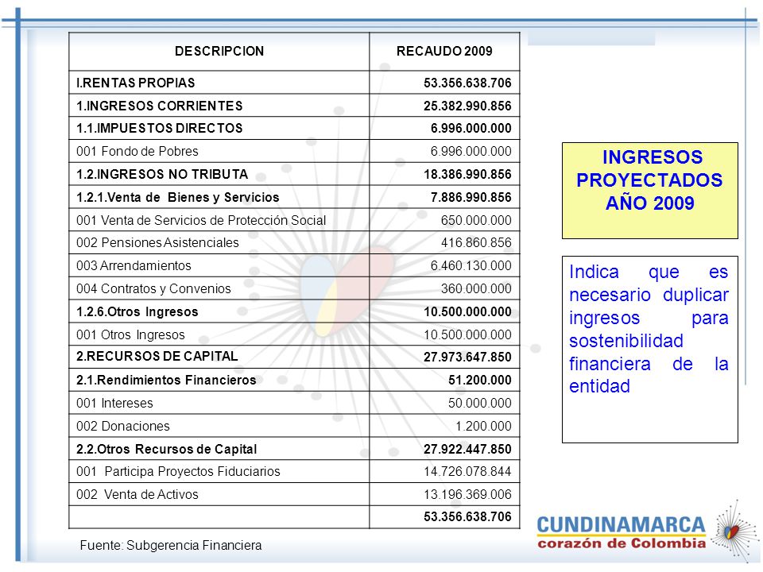763x572 pixels.
Task: Select 2.2.Otros Recursos de Capital label
Action: click(166, 449)
